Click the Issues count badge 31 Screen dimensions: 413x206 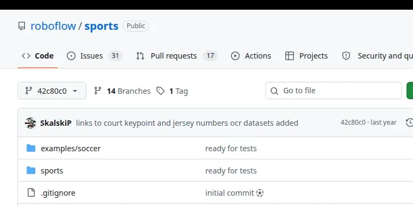pos(115,56)
